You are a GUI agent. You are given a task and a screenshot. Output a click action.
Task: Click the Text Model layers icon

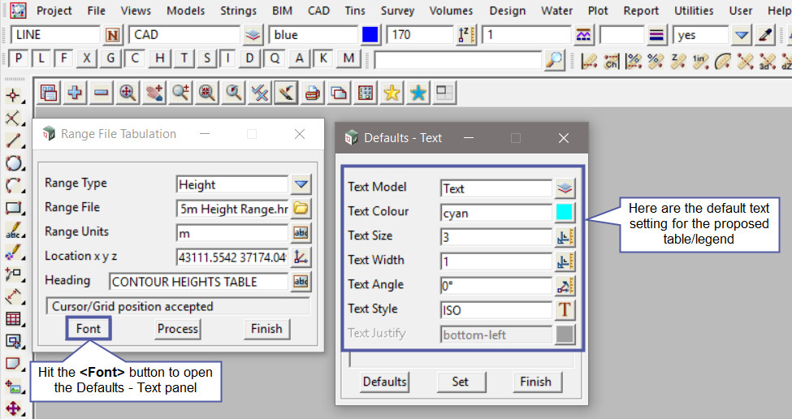coord(565,188)
